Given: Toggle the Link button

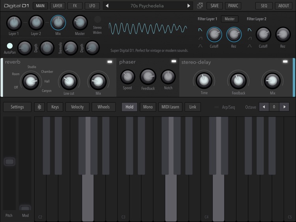Looking at the screenshot, I should (193, 107).
